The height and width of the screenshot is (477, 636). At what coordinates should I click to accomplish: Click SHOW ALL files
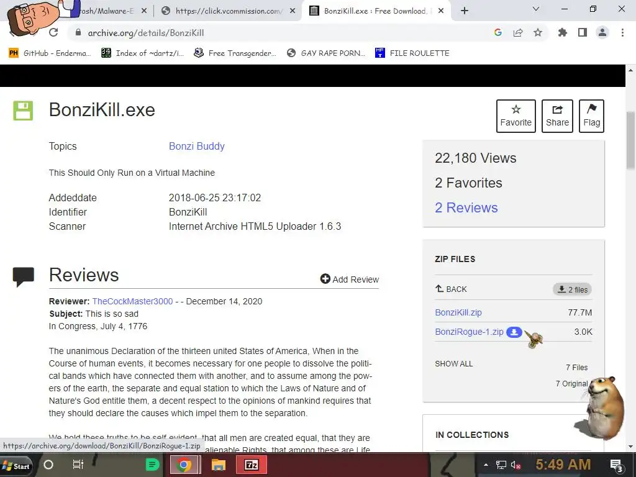[x=454, y=364]
